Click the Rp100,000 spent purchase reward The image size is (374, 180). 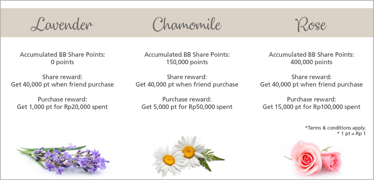(x=311, y=107)
